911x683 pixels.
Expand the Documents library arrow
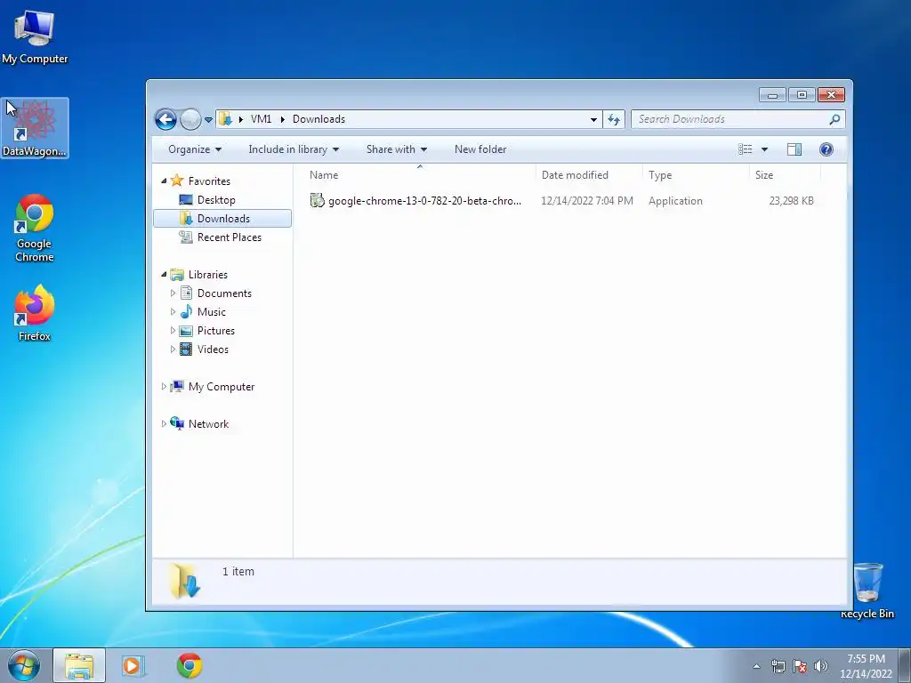tap(173, 293)
